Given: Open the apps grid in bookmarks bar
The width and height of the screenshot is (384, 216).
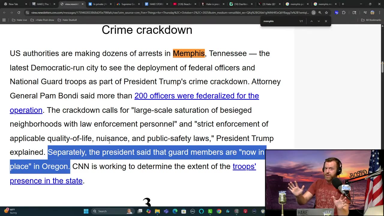Looking at the screenshot, I should coord(4,20).
